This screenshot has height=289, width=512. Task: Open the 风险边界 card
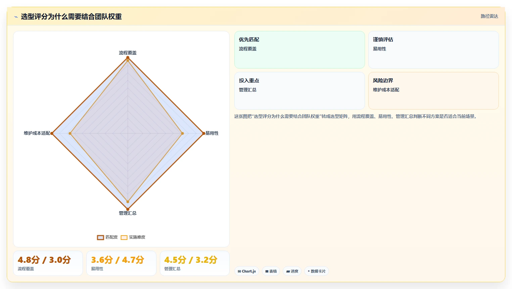click(433, 91)
